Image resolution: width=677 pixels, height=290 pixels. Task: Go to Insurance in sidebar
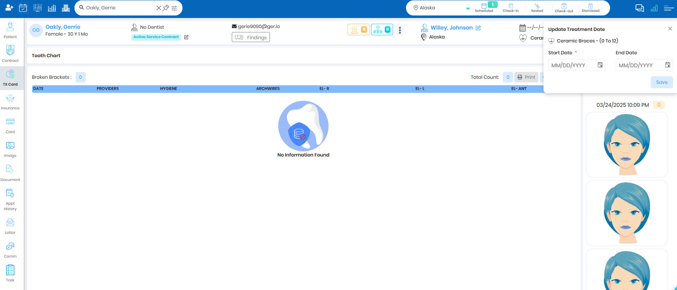[x=10, y=102]
